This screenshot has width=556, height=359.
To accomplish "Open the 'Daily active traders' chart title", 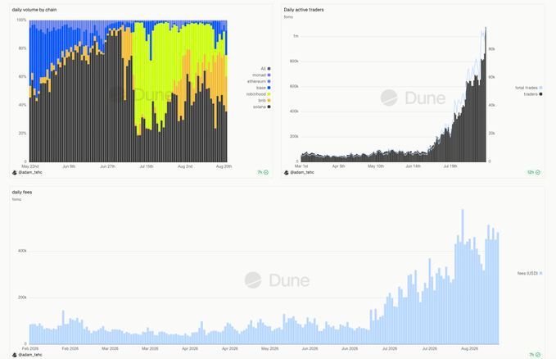I will click(x=304, y=10).
